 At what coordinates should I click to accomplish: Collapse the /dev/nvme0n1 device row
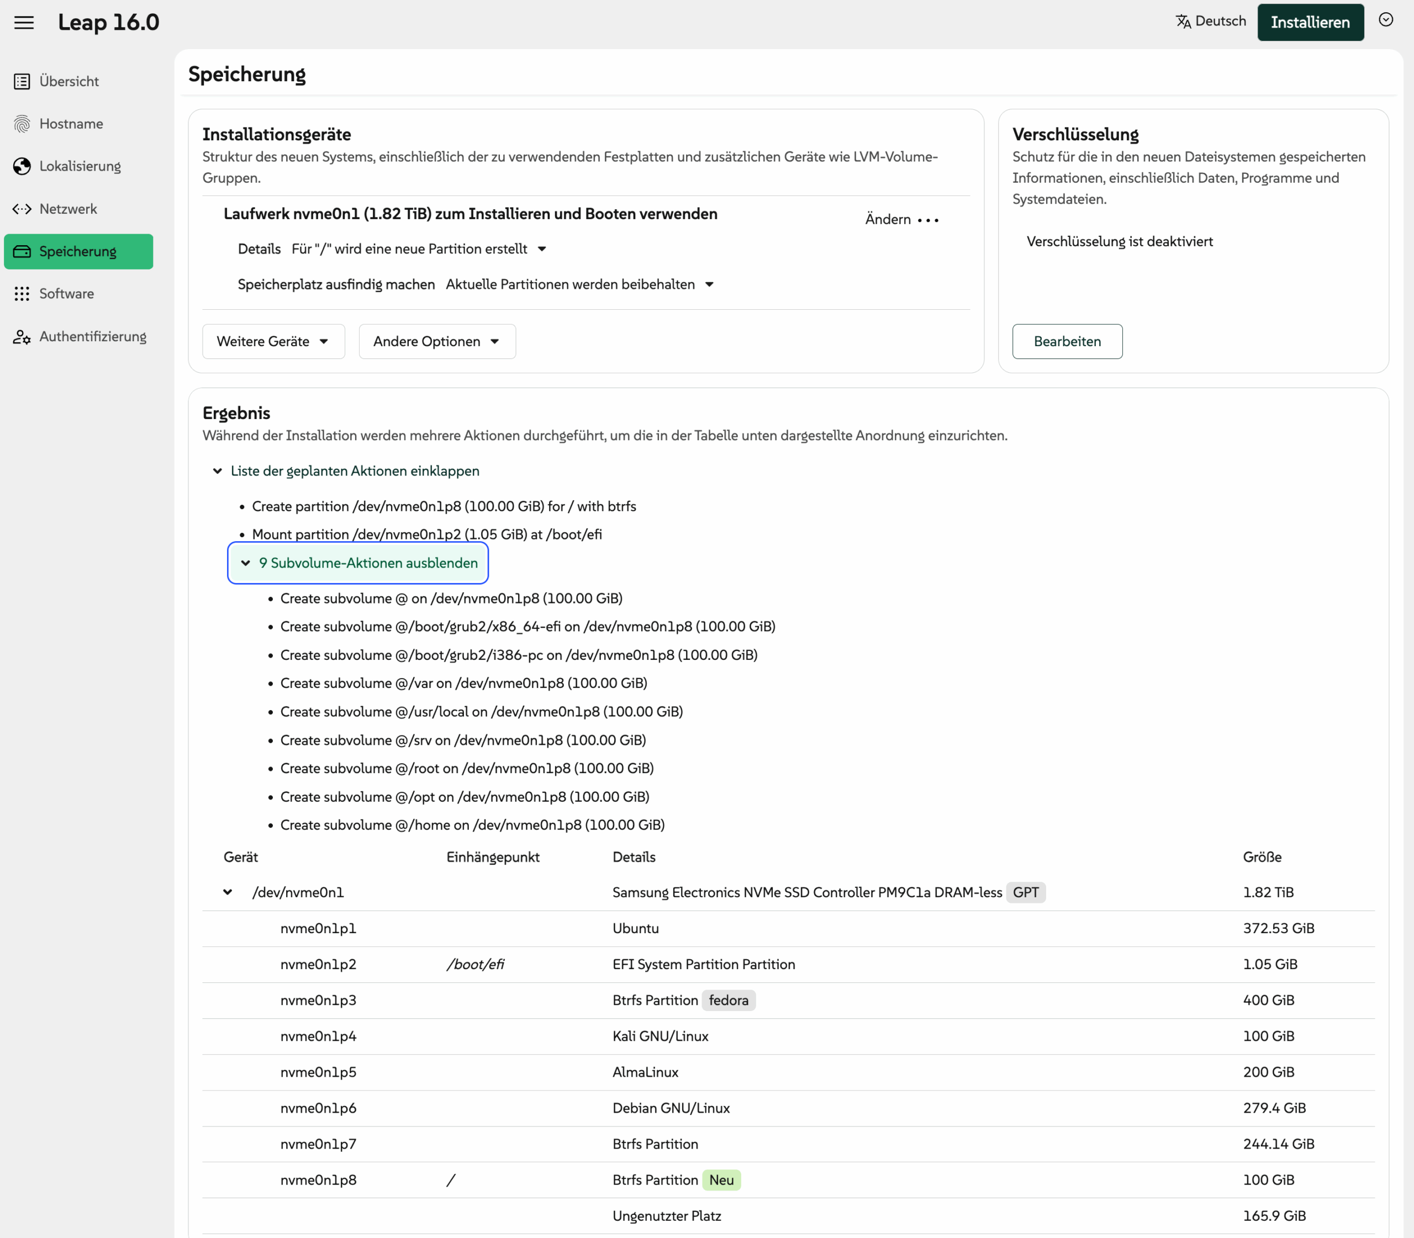tap(228, 892)
